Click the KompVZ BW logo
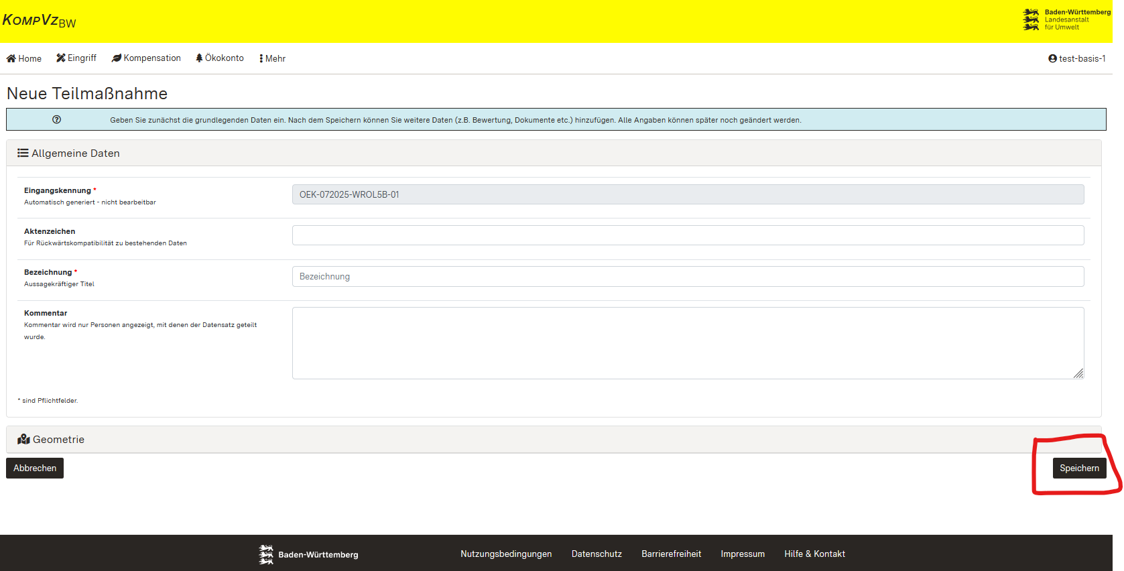 tap(39, 21)
